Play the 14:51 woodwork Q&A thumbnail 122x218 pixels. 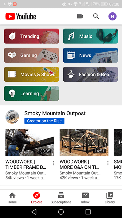click(x=84, y=142)
